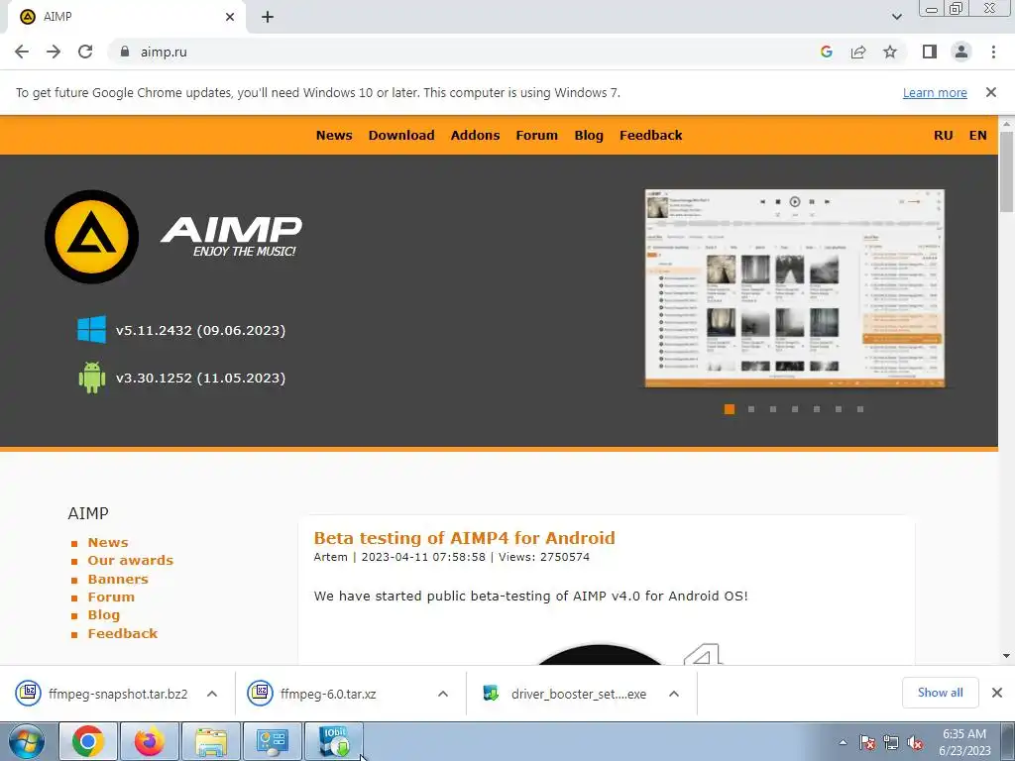Open Windows Explorer from the taskbar
1015x761 pixels.
pyautogui.click(x=211, y=741)
